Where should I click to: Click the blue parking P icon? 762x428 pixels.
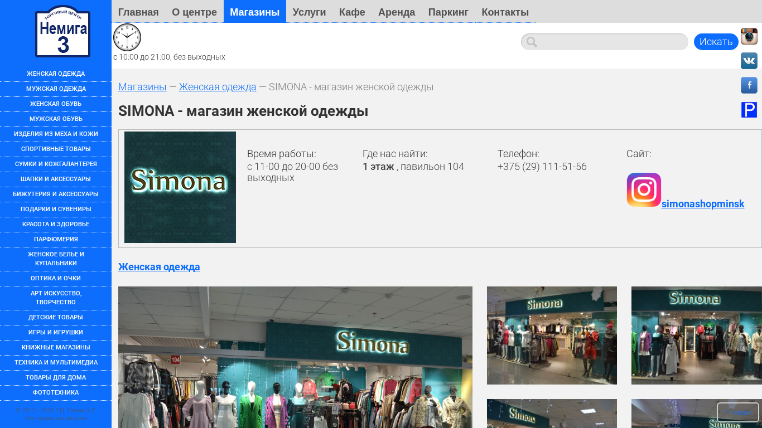coord(749,110)
